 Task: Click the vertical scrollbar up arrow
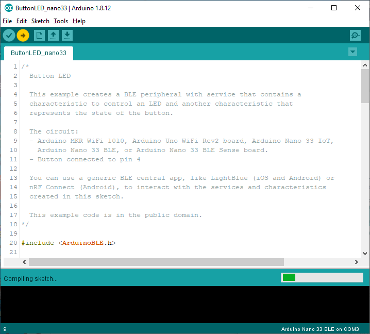[365, 65]
